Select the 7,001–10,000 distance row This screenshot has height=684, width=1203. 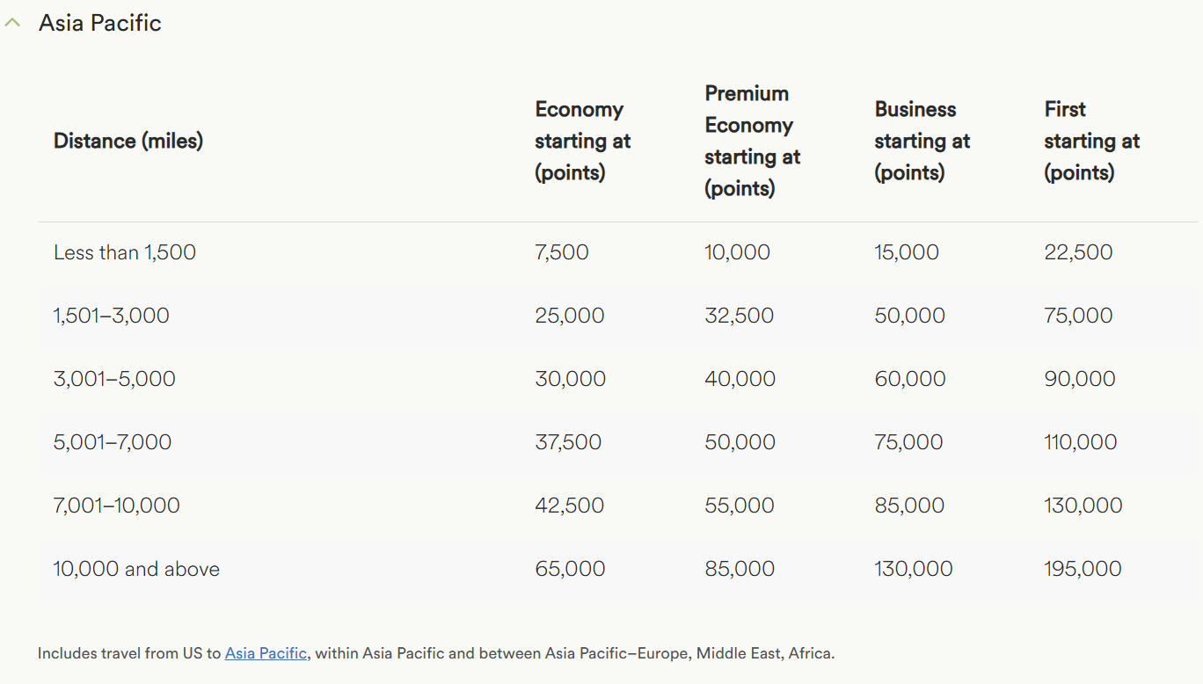click(617, 506)
